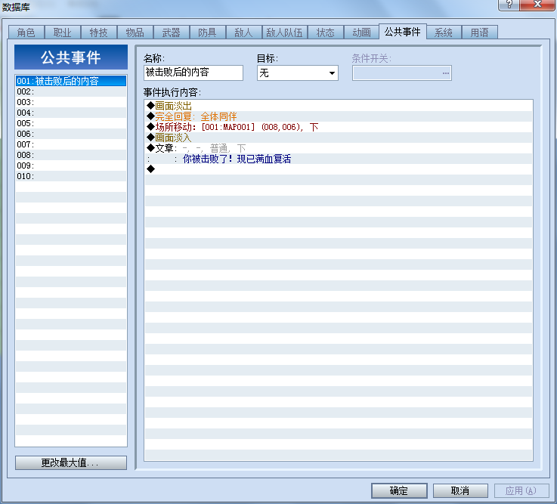
Task: Go to the 物品 tab
Action: 135,32
